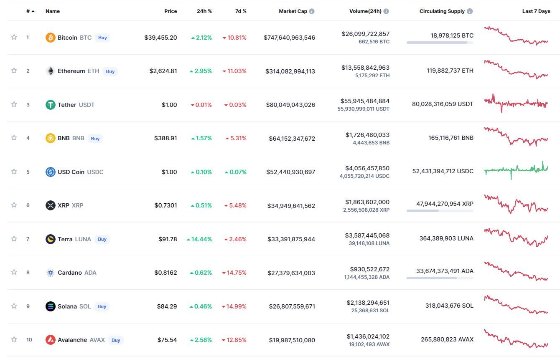This screenshot has width=560, height=359.
Task: Open the Volume(24h) info tooltip icon
Action: [386, 11]
